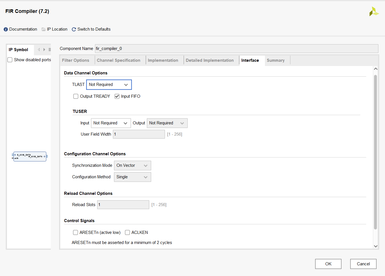Click the Configuration Channel Options heading
Image resolution: width=385 pixels, height=276 pixels.
click(95, 154)
